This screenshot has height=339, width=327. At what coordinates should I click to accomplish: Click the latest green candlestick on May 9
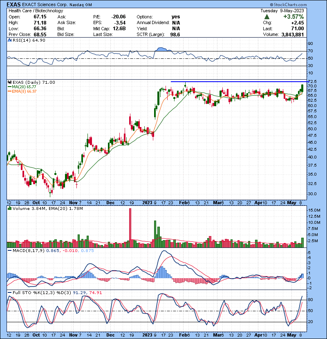pos(302,88)
